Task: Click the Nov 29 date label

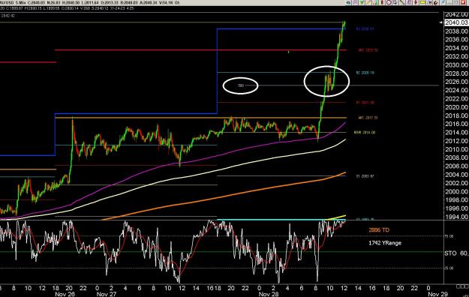Action: tap(438, 294)
